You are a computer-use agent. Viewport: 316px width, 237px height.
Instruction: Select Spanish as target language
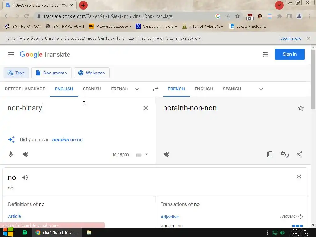click(x=232, y=89)
